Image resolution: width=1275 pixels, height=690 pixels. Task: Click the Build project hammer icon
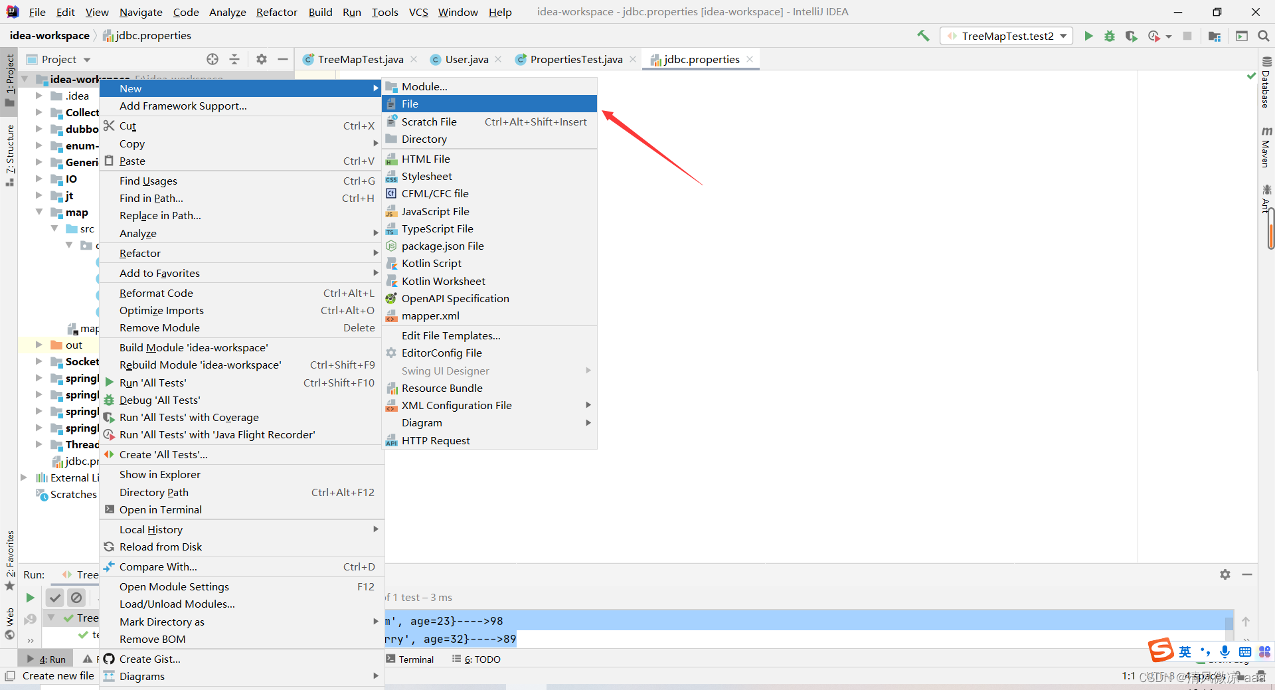click(923, 36)
